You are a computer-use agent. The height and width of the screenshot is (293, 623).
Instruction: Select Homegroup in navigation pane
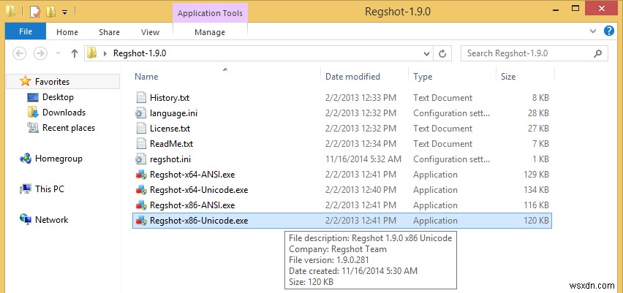tap(58, 159)
